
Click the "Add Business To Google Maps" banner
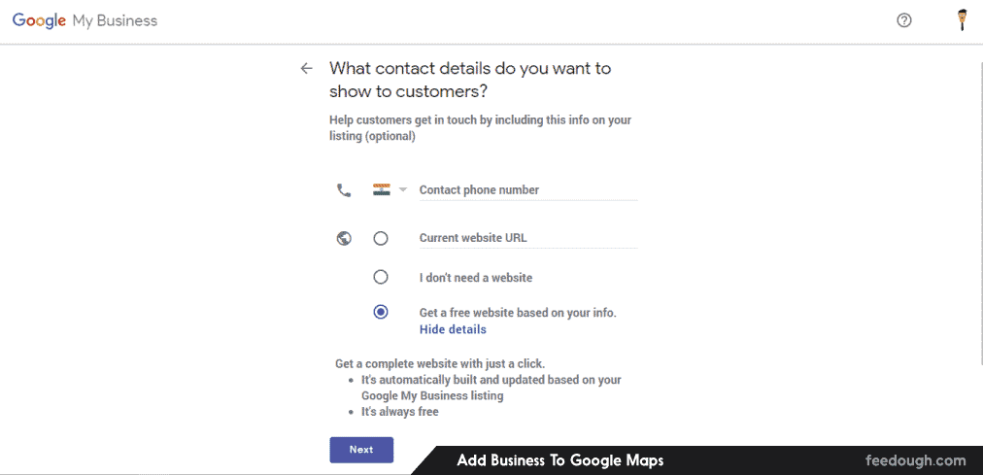point(560,460)
